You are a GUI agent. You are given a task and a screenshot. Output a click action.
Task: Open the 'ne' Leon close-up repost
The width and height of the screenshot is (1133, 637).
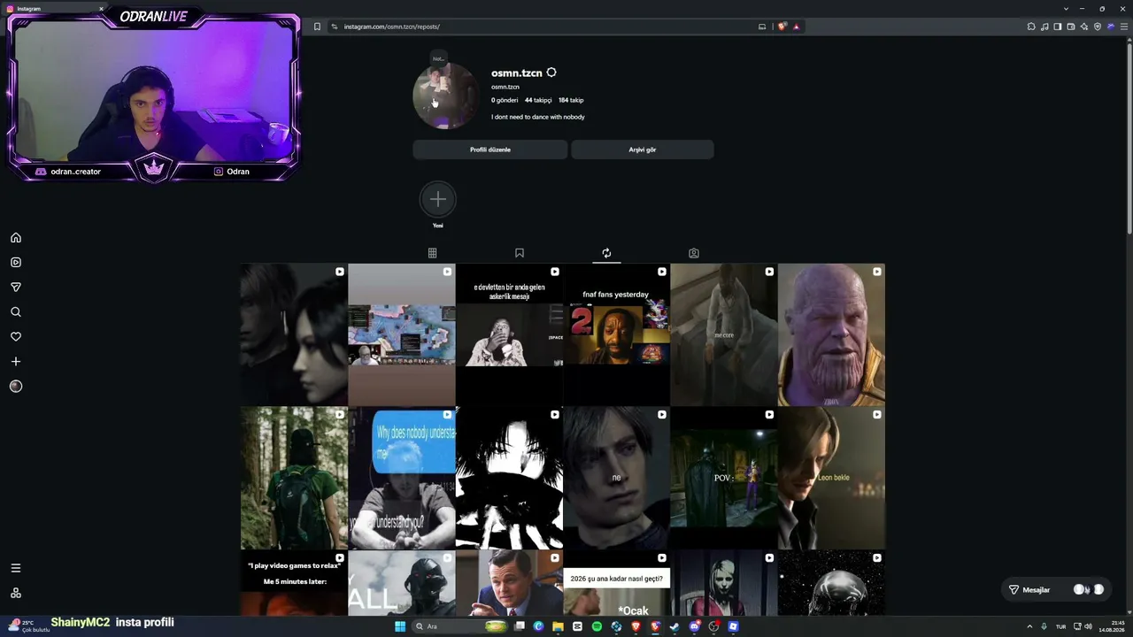(x=616, y=478)
